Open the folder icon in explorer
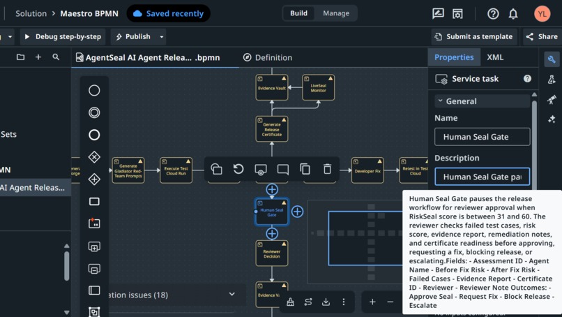The height and width of the screenshot is (317, 562). pyautogui.click(x=20, y=57)
